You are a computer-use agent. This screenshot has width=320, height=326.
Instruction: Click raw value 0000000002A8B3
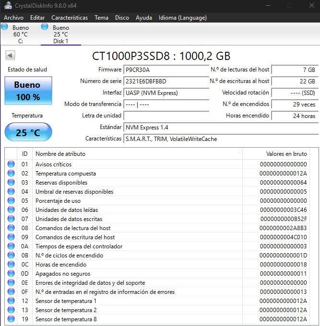(x=283, y=228)
